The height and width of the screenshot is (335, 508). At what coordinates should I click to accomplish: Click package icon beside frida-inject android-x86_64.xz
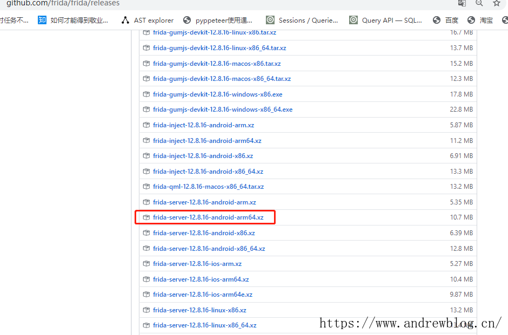(146, 172)
